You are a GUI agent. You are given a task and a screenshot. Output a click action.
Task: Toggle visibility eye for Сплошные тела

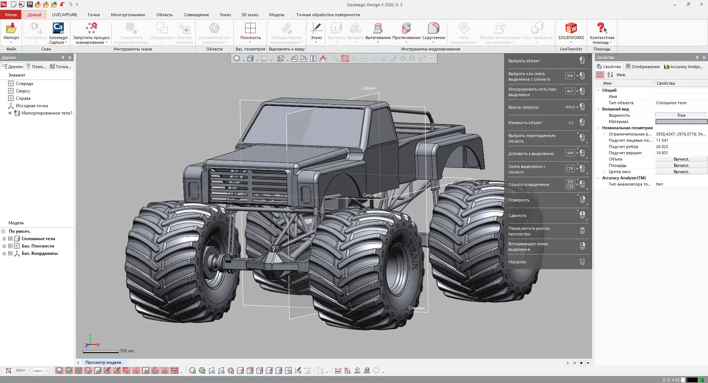point(10,239)
